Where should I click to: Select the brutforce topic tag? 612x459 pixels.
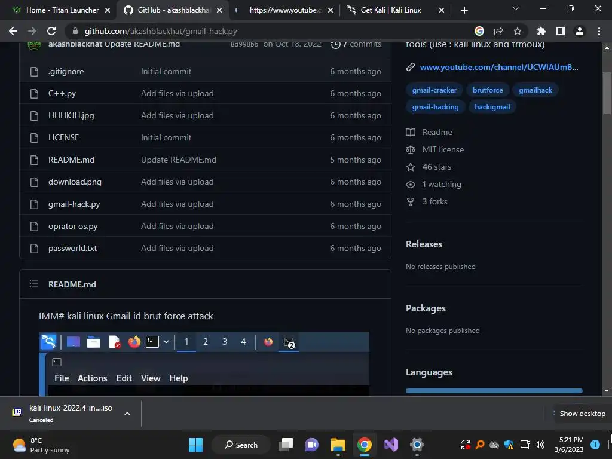click(488, 90)
